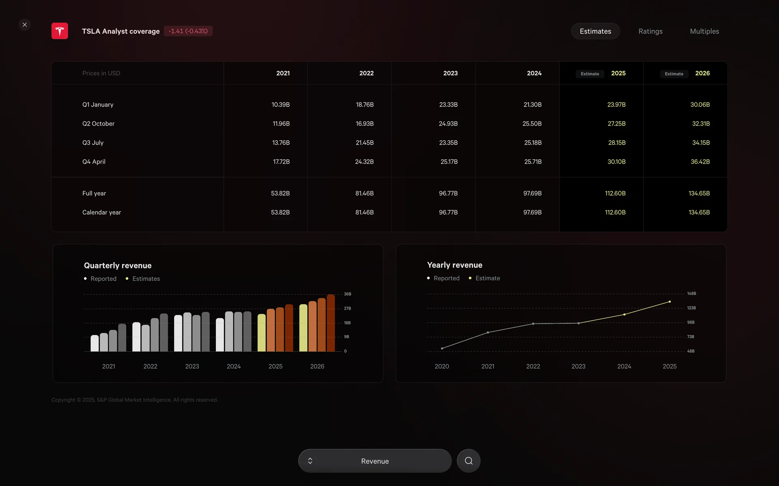Click the yellow-green 2025 Q1 bar

[262, 333]
